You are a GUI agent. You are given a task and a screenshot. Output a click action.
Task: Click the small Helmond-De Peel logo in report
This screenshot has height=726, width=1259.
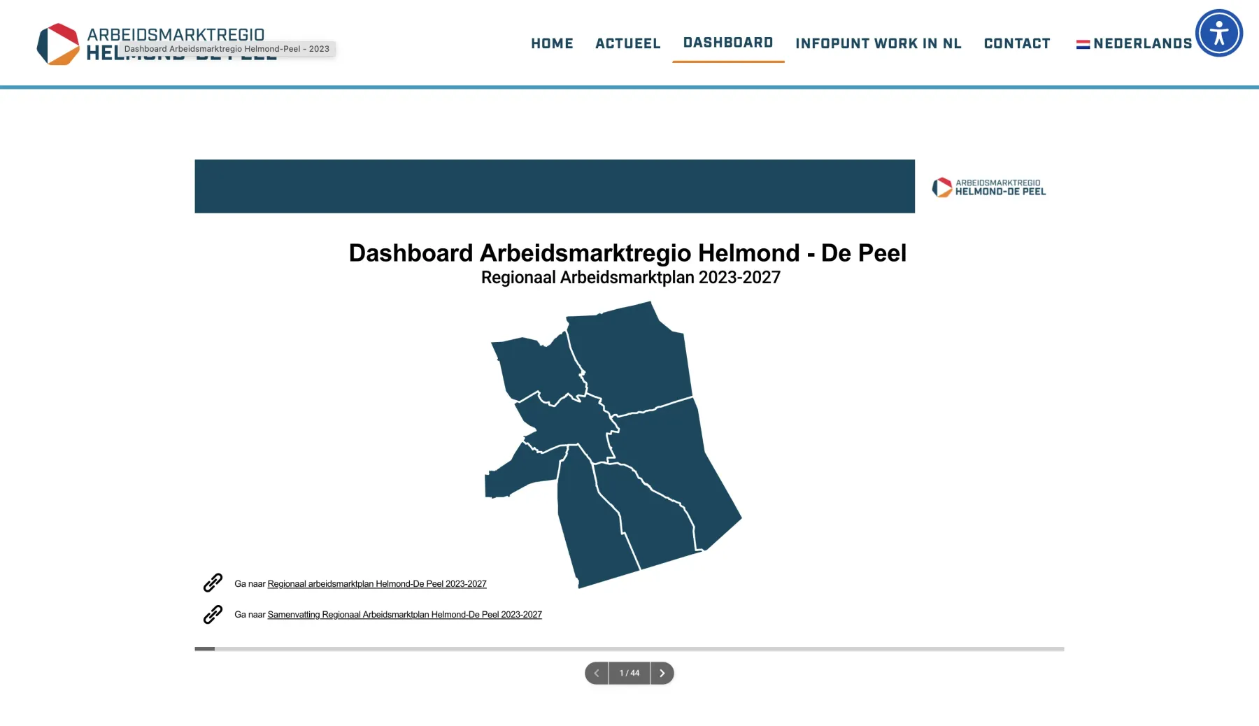989,187
